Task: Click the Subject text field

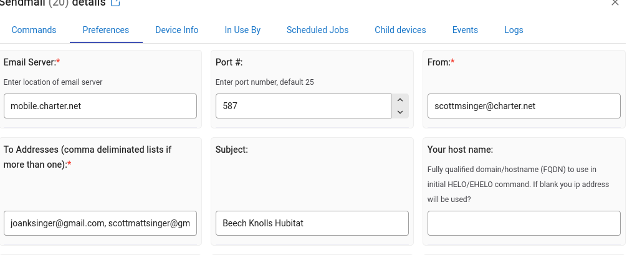Action: [x=312, y=223]
